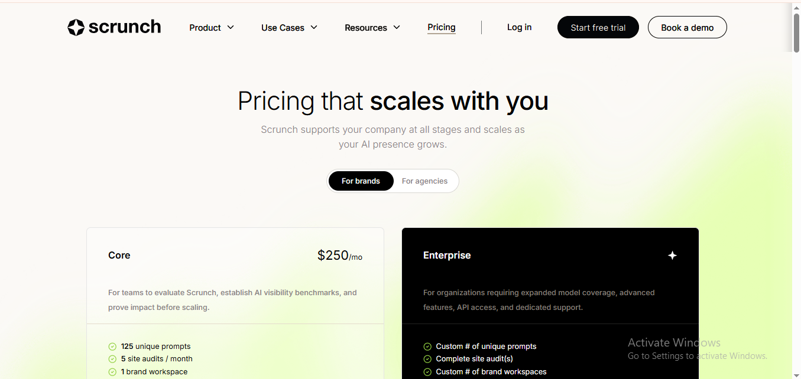Open the Resources dropdown menu
The image size is (801, 379).
[372, 27]
